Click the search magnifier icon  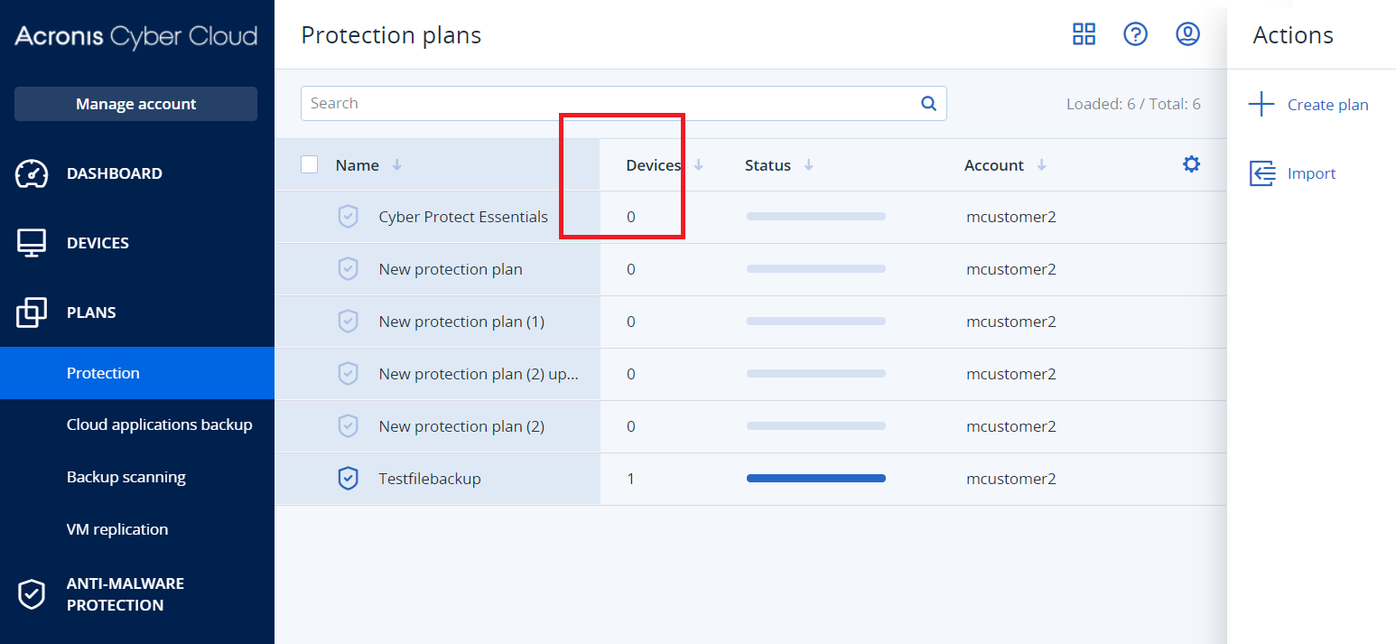[x=928, y=103]
